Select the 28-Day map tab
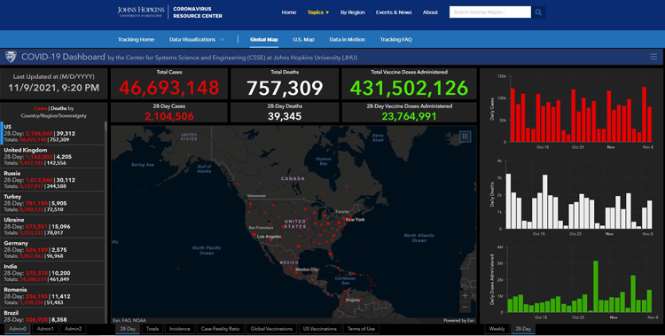The width and height of the screenshot is (665, 336). (x=128, y=329)
